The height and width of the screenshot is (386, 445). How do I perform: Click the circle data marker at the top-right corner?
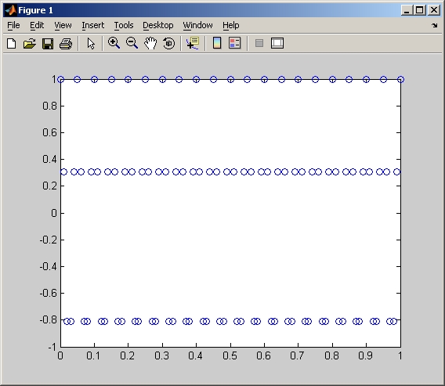pyautogui.click(x=400, y=79)
